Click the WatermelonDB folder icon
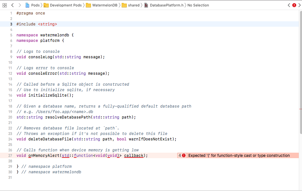302x191 pixels. point(88,5)
